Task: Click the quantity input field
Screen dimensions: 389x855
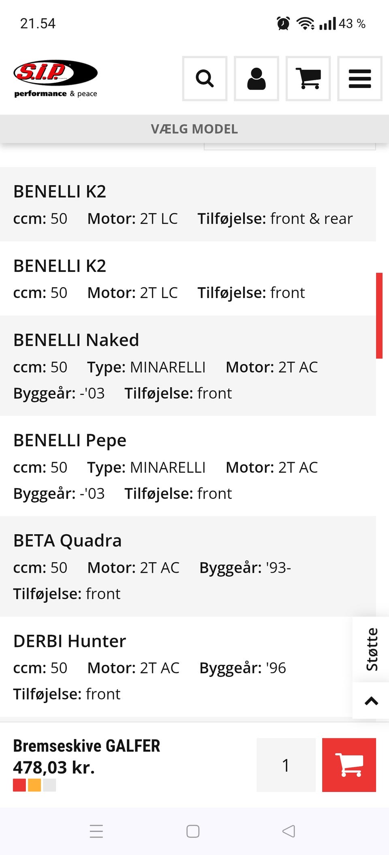Action: pos(286,765)
